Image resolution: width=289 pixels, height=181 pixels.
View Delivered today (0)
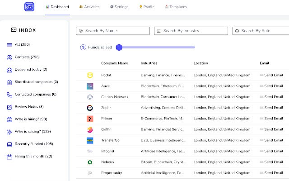(x=31, y=69)
